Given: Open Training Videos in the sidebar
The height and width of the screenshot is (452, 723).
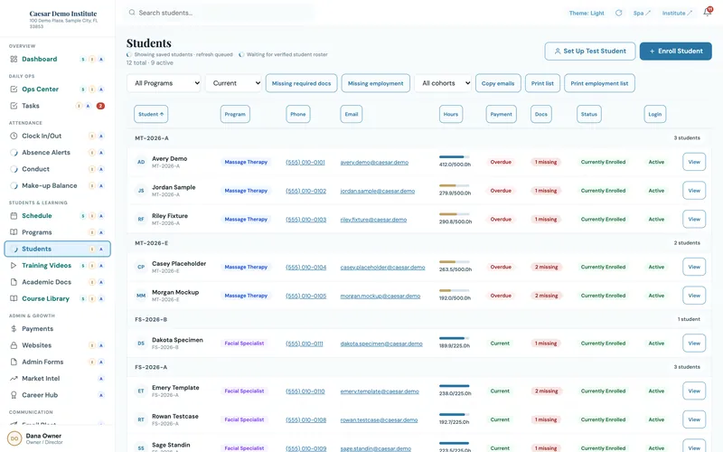Looking at the screenshot, I should pos(57,265).
